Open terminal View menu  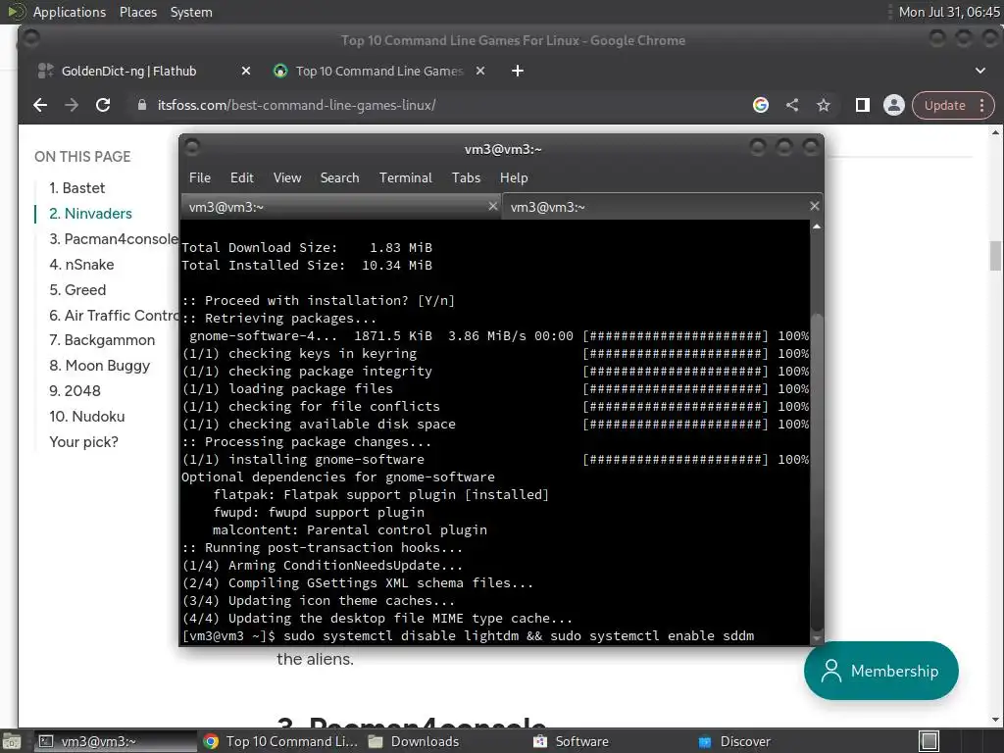(x=287, y=178)
